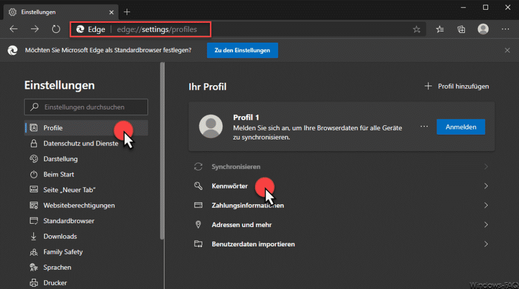Select Profile in settings sidebar
The height and width of the screenshot is (289, 519).
[86, 128]
